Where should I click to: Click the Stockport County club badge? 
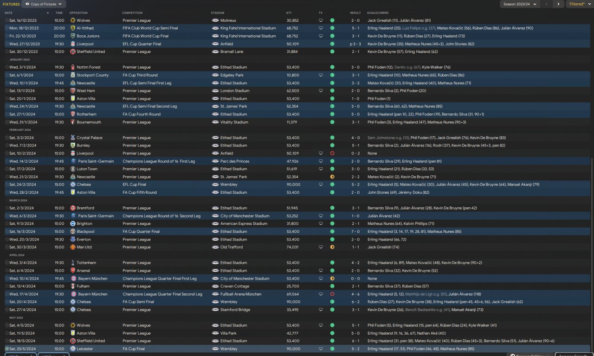coord(73,75)
